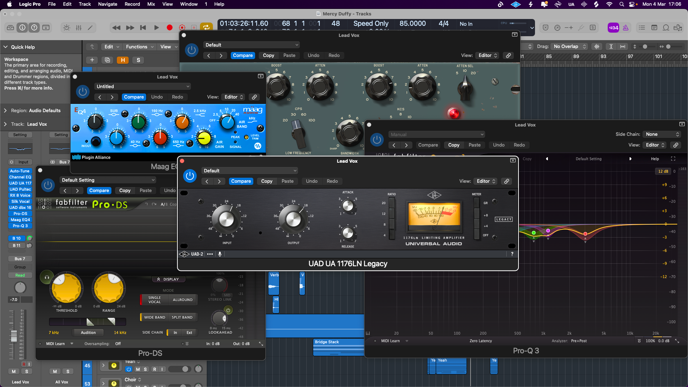Click the link icon in 1176LN plugin header
Viewport: 688px width, 387px height.
(506, 181)
